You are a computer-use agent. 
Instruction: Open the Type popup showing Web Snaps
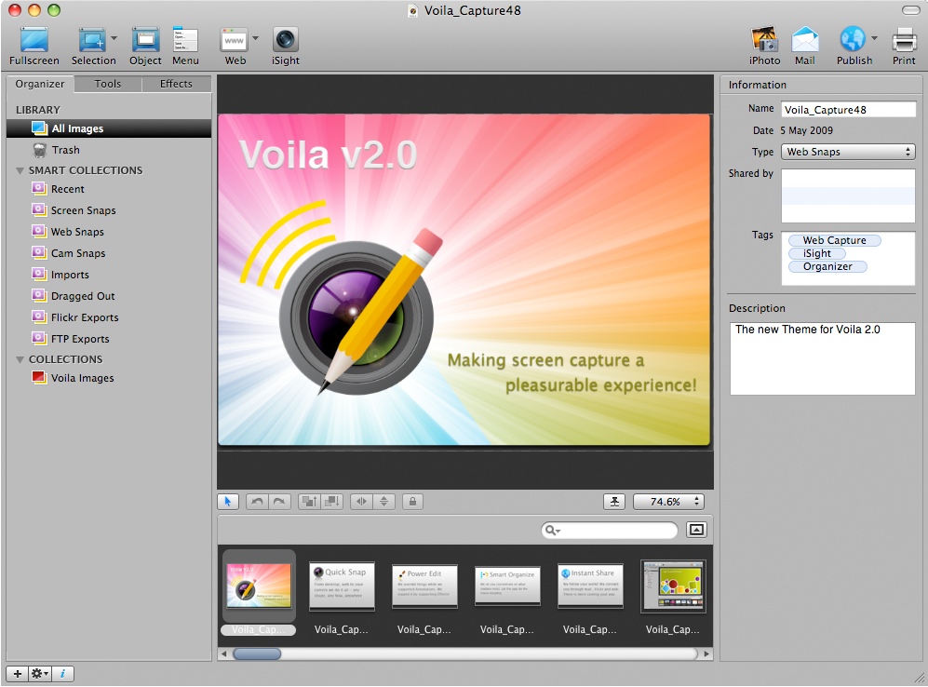point(848,152)
